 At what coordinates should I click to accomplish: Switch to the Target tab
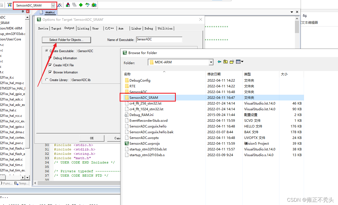56,28
